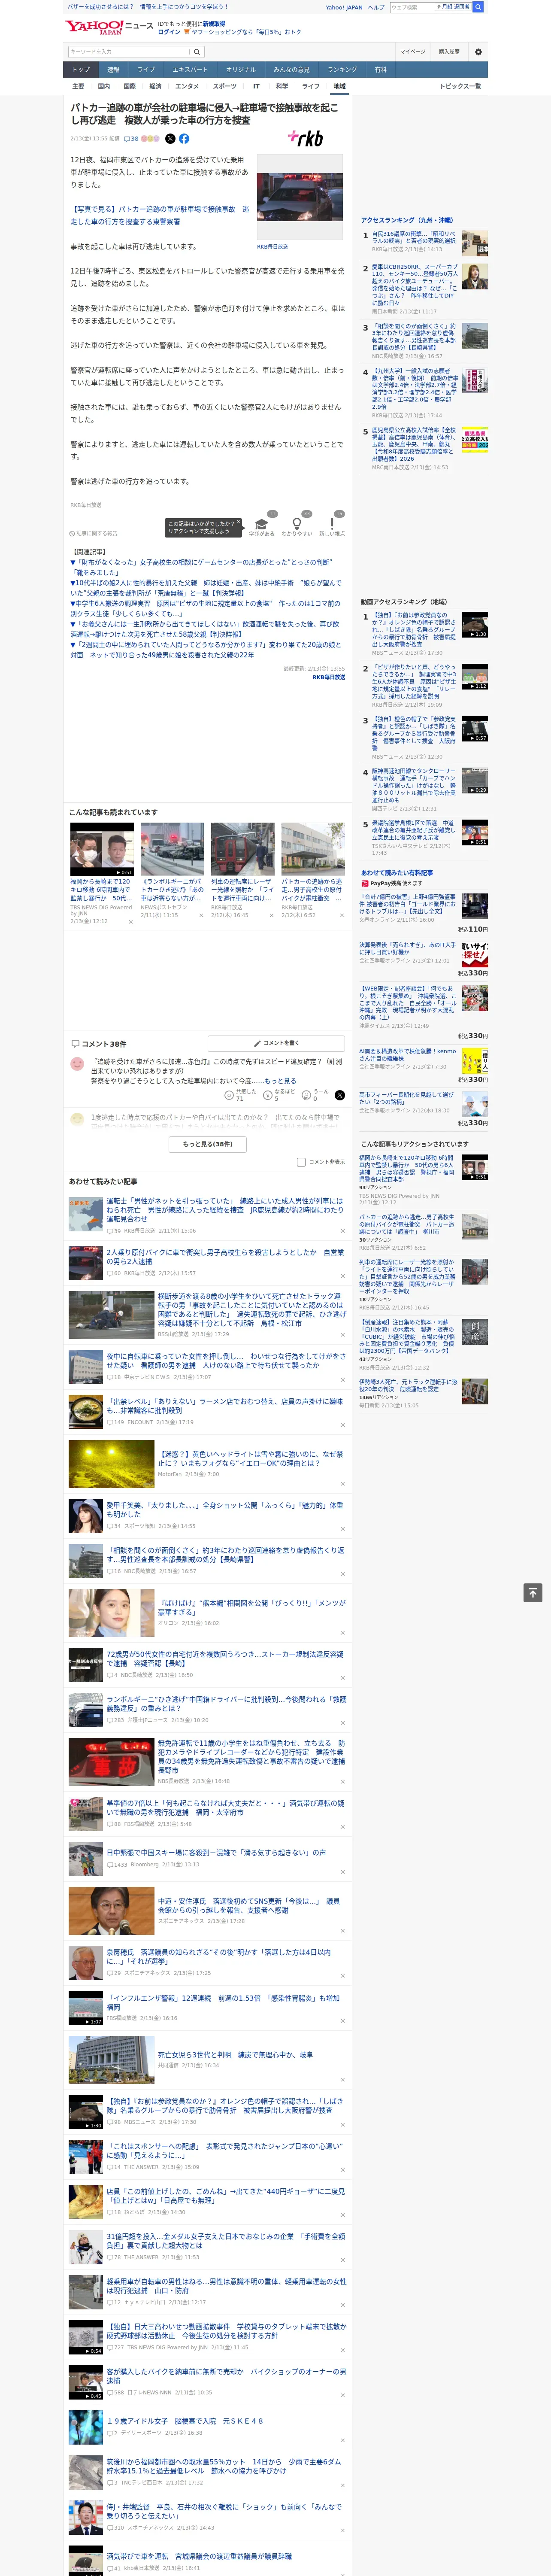
Task: Click the blue search button in header
Action: pyautogui.click(x=478, y=7)
